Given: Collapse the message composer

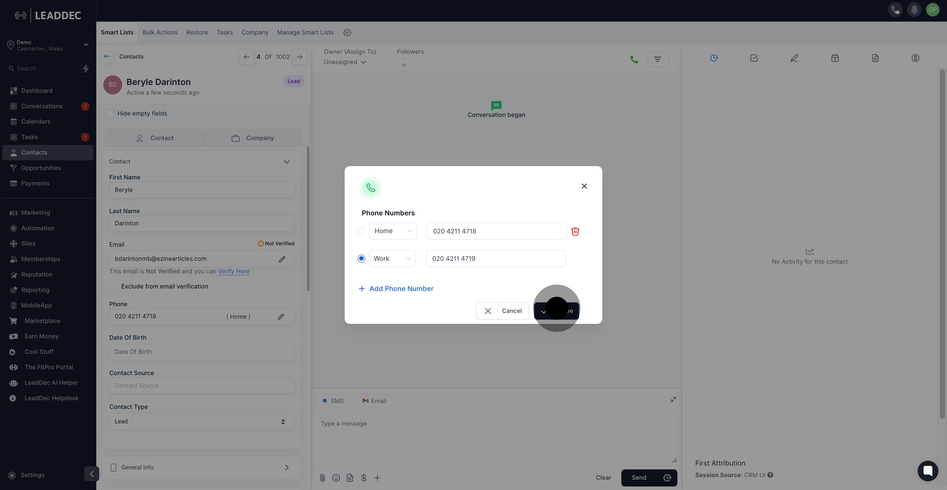Looking at the screenshot, I should (673, 399).
